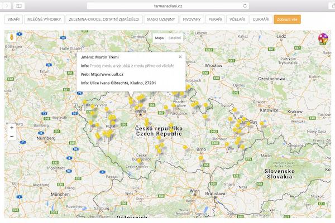Click the farmanadlani.cz address bar
335x223 pixels.
pyautogui.click(x=167, y=5)
